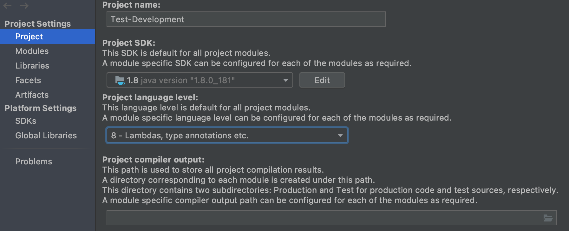The height and width of the screenshot is (231, 569).
Task: Click the JDK folder icon in SDK selector
Action: point(120,80)
